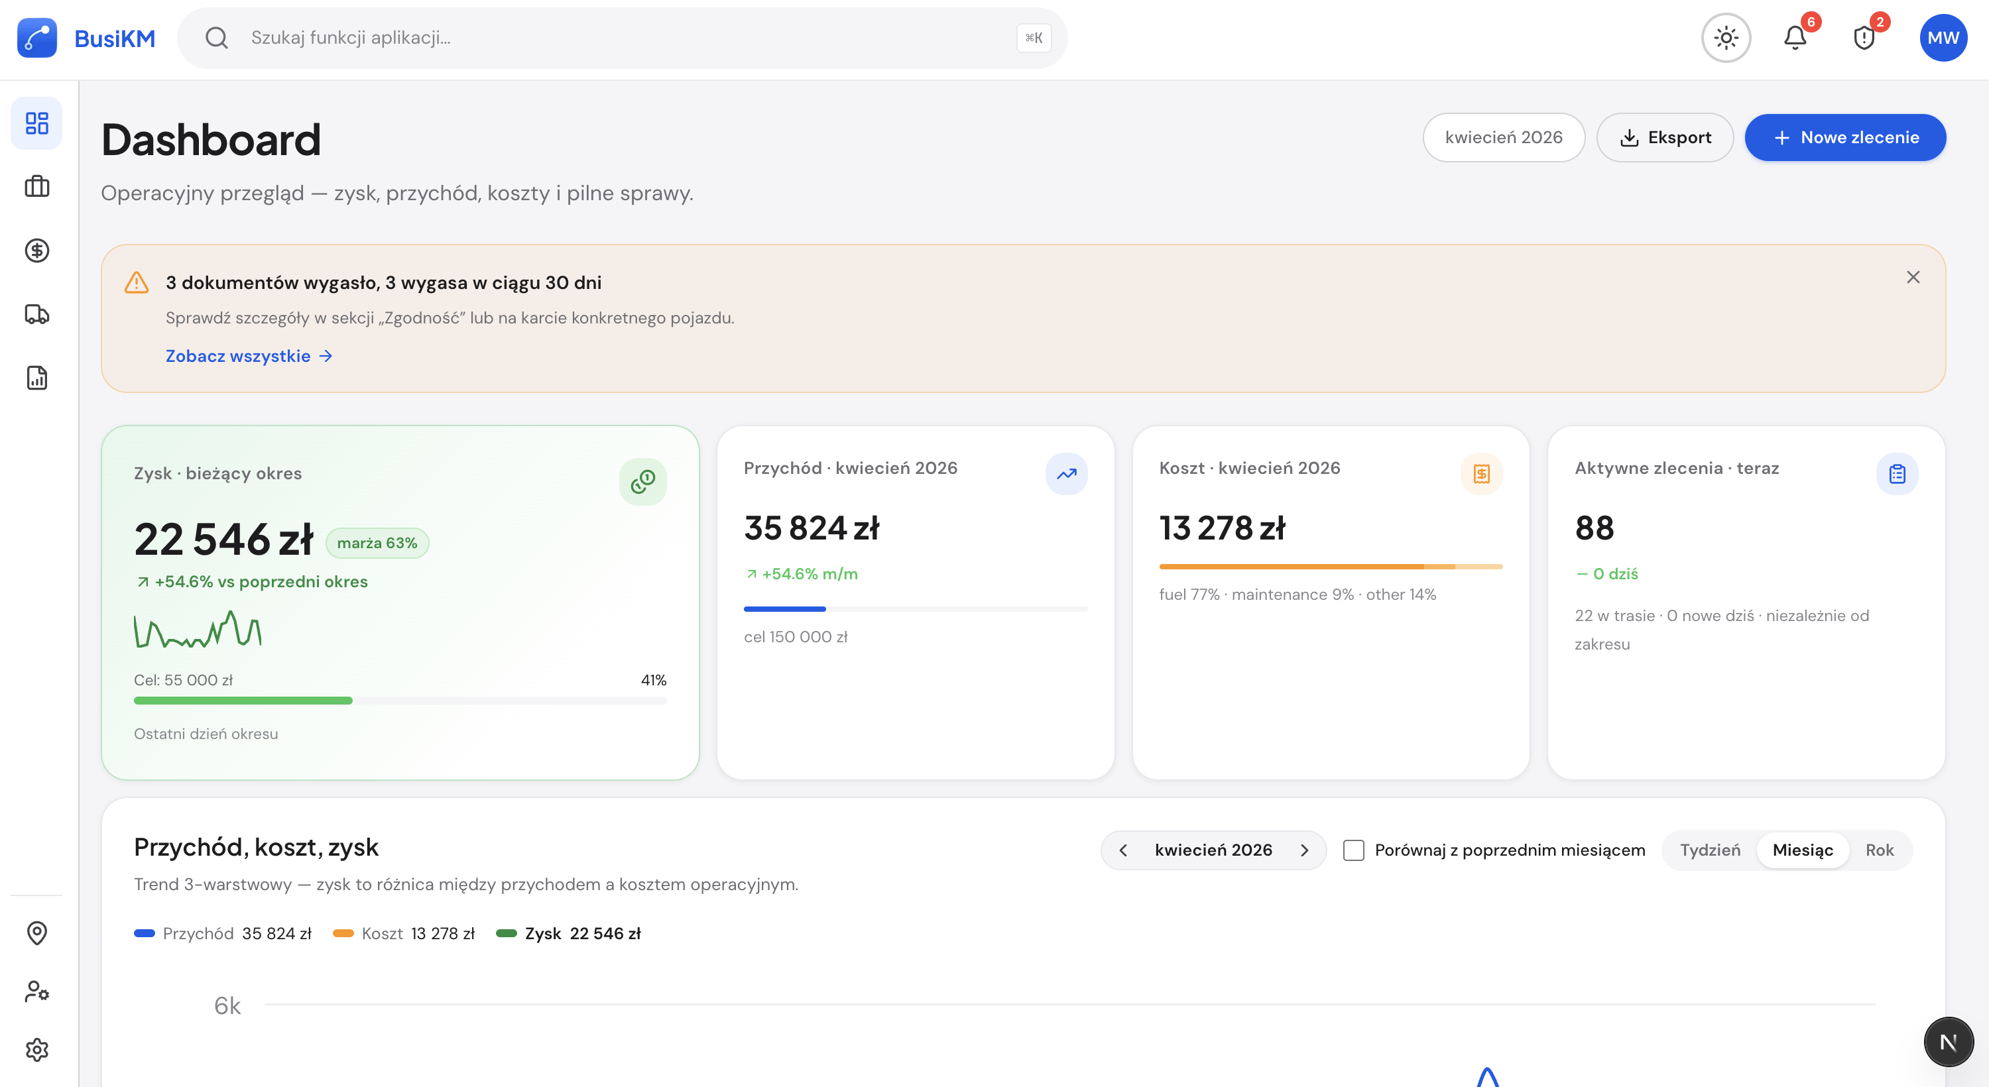Click the 35 824 zł revenue value
Screen dimensions: 1989x1087
click(811, 528)
